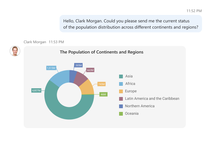The width and height of the screenshot is (212, 143).
Task: Toggle the Northern America legend color square
Action: [x=121, y=106]
